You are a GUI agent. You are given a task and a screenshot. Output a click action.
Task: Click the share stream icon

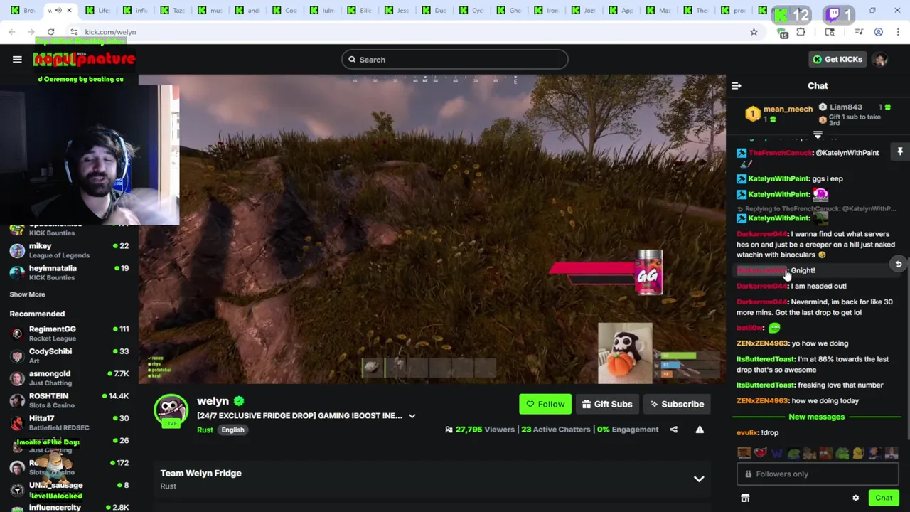(674, 430)
